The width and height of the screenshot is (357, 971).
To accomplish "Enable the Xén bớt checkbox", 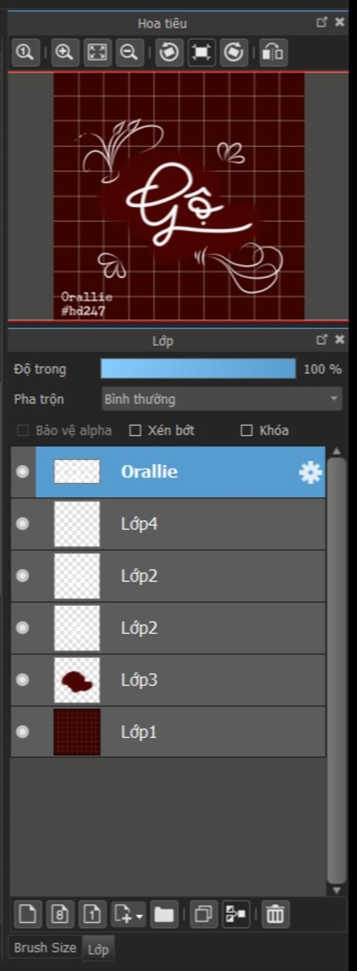I will (135, 430).
